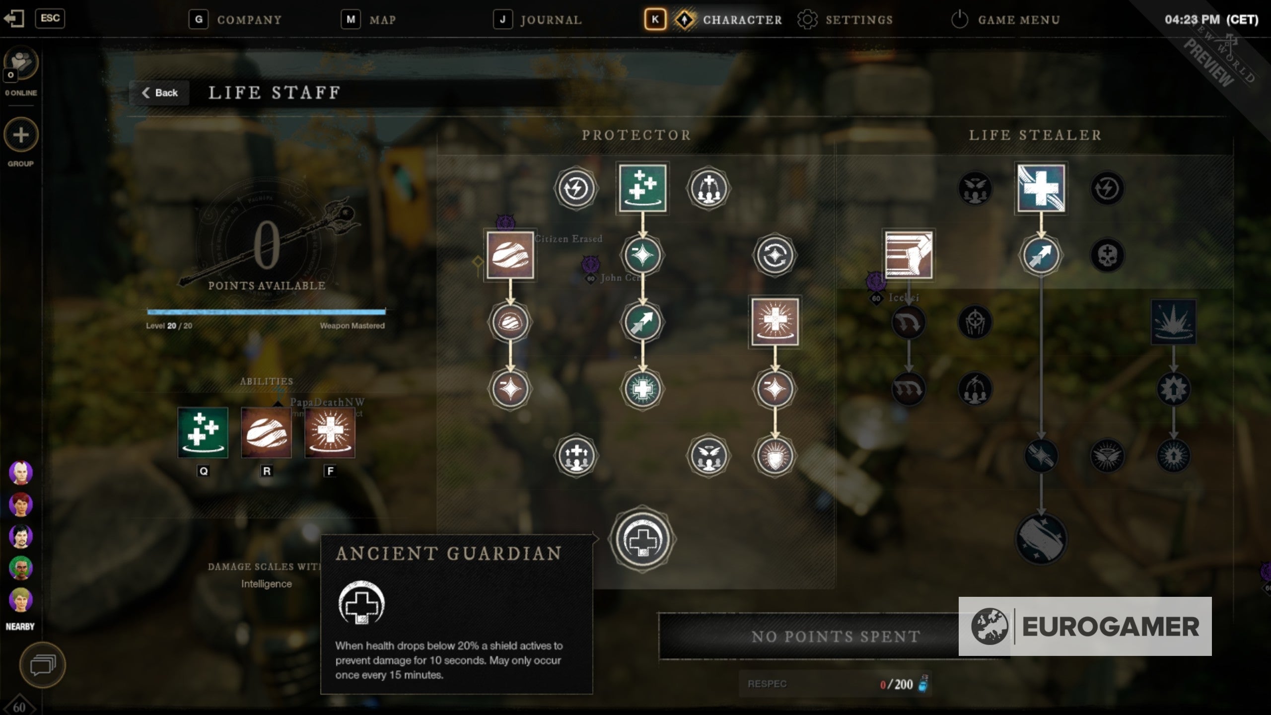Click the Group plus button
This screenshot has height=715, width=1271.
(x=21, y=135)
